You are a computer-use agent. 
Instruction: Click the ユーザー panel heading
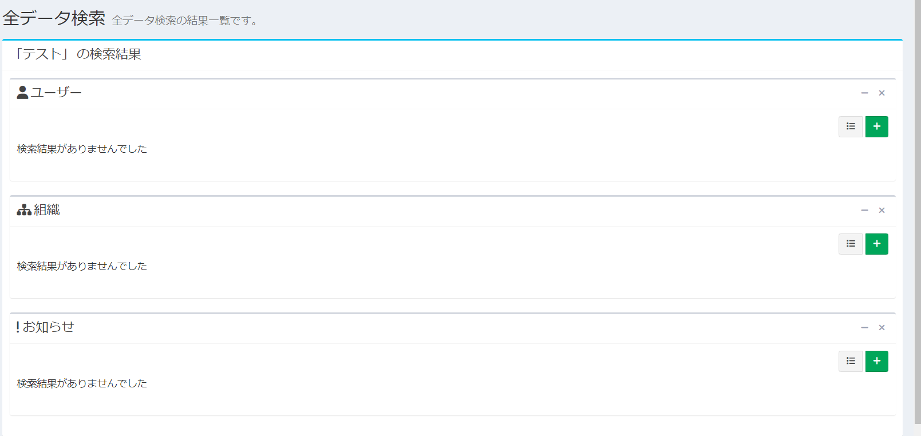56,93
